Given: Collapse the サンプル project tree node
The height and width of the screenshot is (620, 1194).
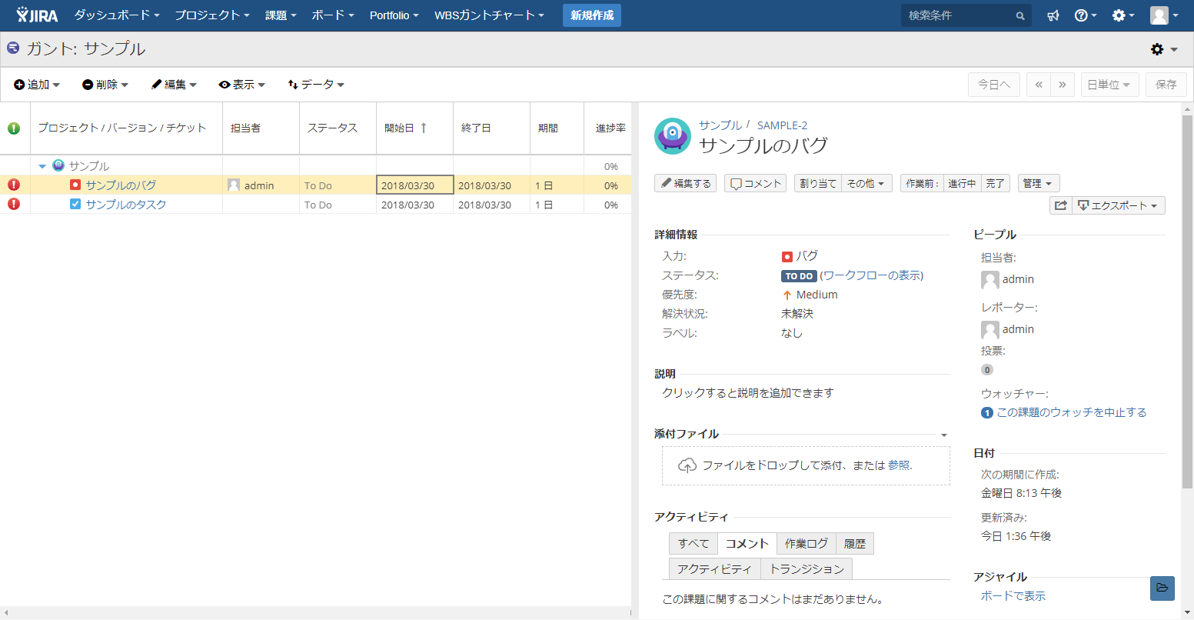Looking at the screenshot, I should pyautogui.click(x=42, y=166).
